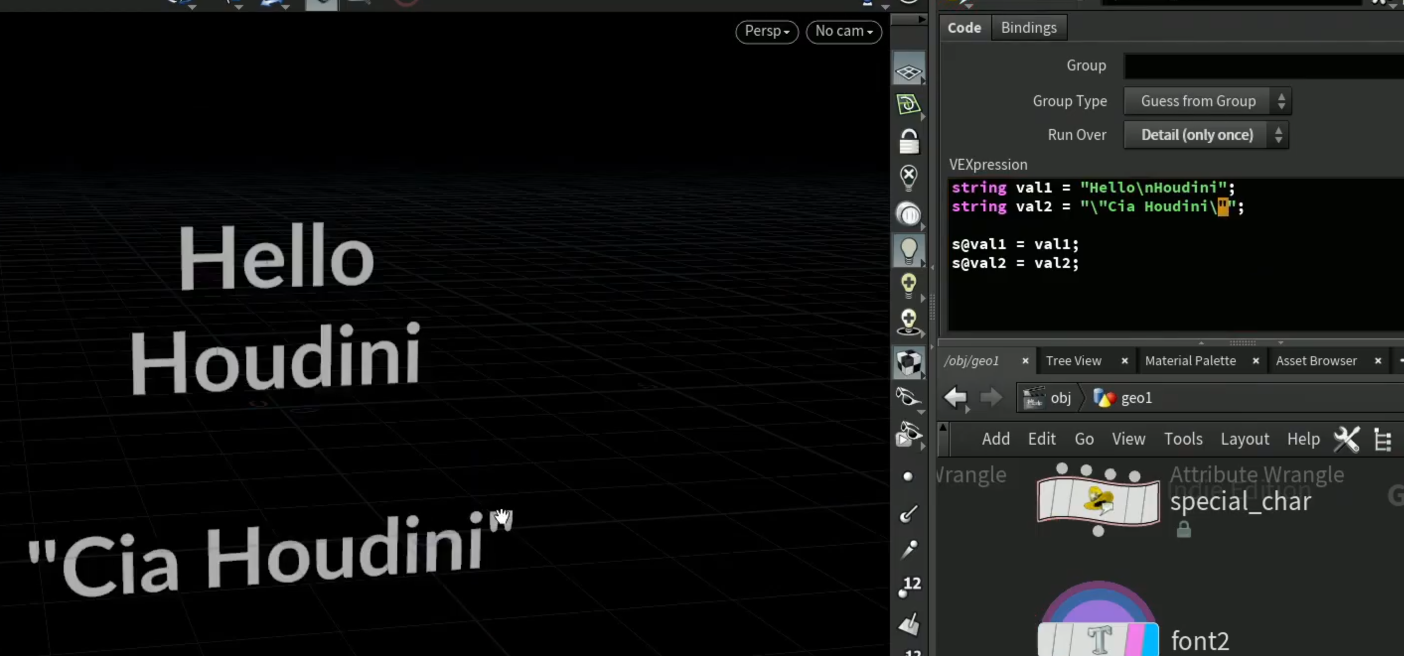Image resolution: width=1404 pixels, height=656 pixels.
Task: Close the Material Palette tab
Action: point(1256,361)
